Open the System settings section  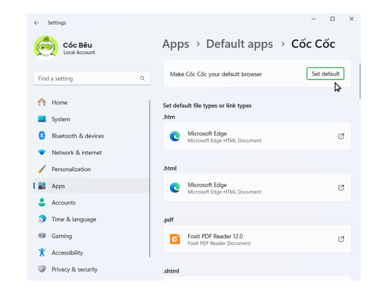[x=91, y=119]
